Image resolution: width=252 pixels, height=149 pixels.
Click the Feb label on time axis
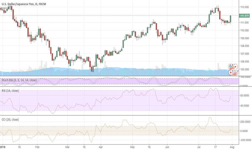coord(37,147)
